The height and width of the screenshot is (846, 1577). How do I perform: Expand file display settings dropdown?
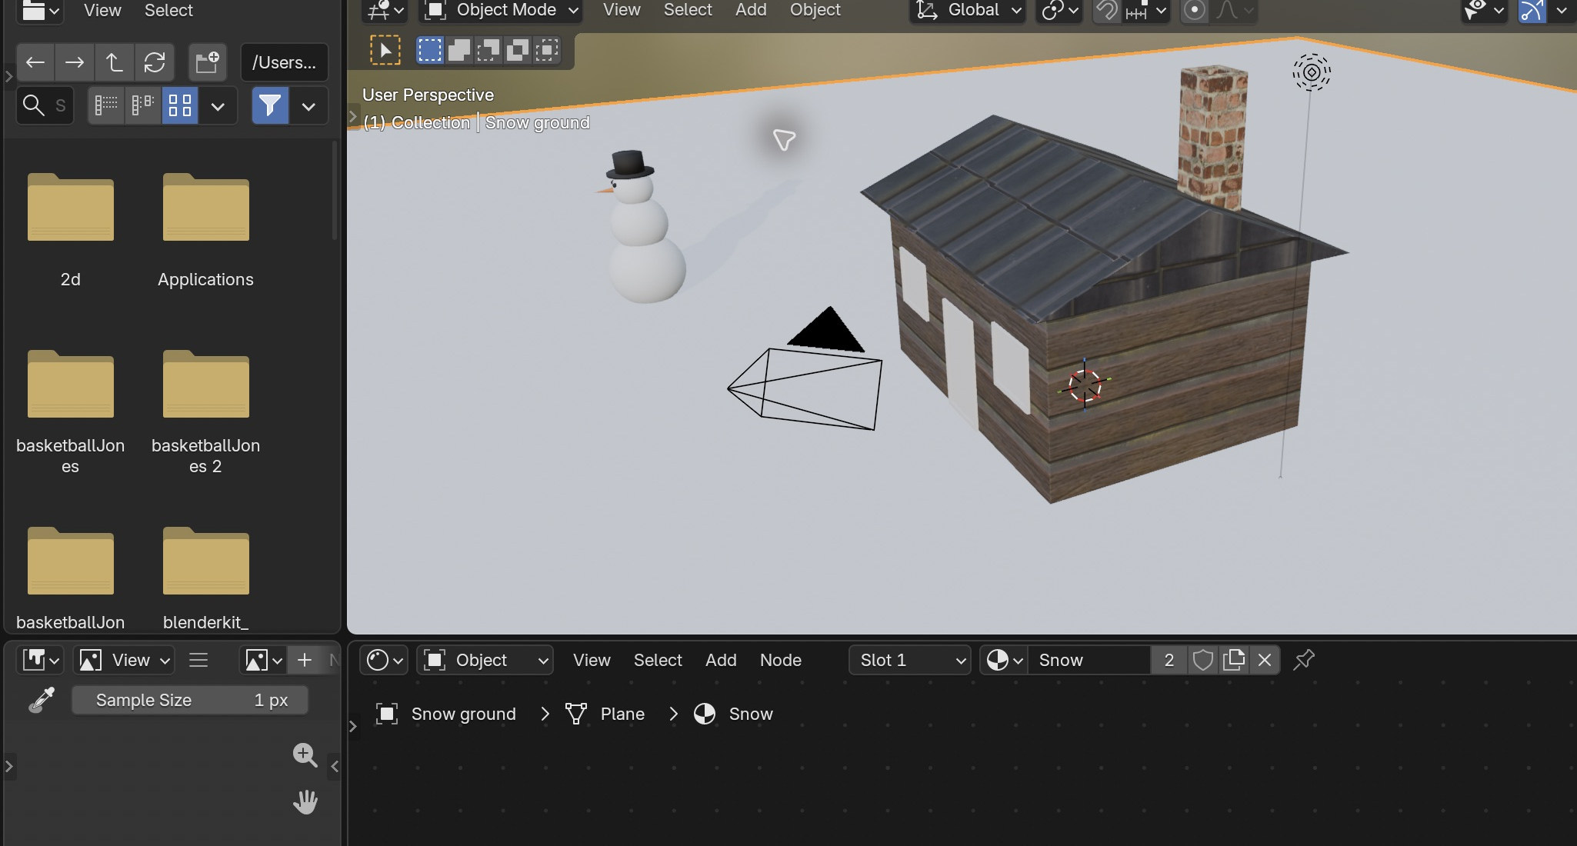tap(218, 105)
